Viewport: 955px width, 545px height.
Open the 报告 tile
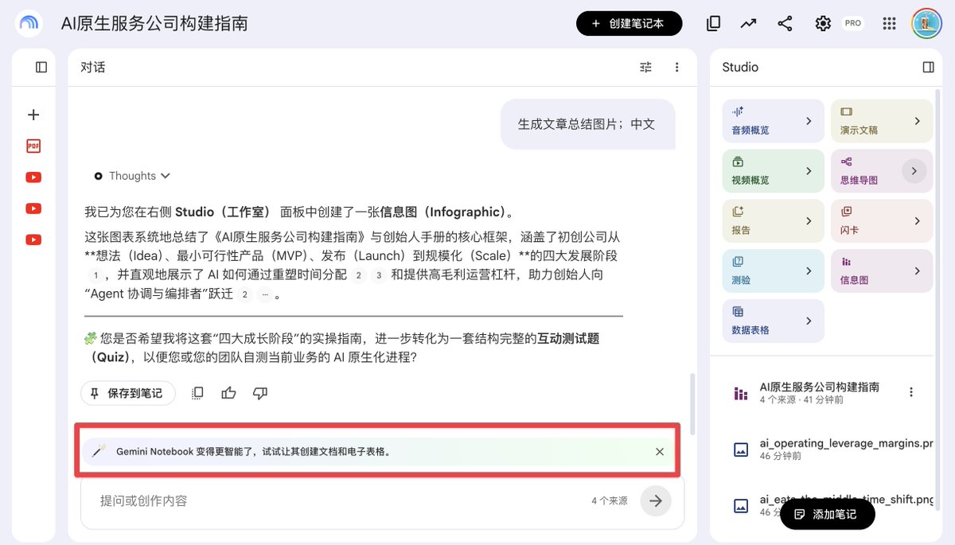(x=773, y=221)
